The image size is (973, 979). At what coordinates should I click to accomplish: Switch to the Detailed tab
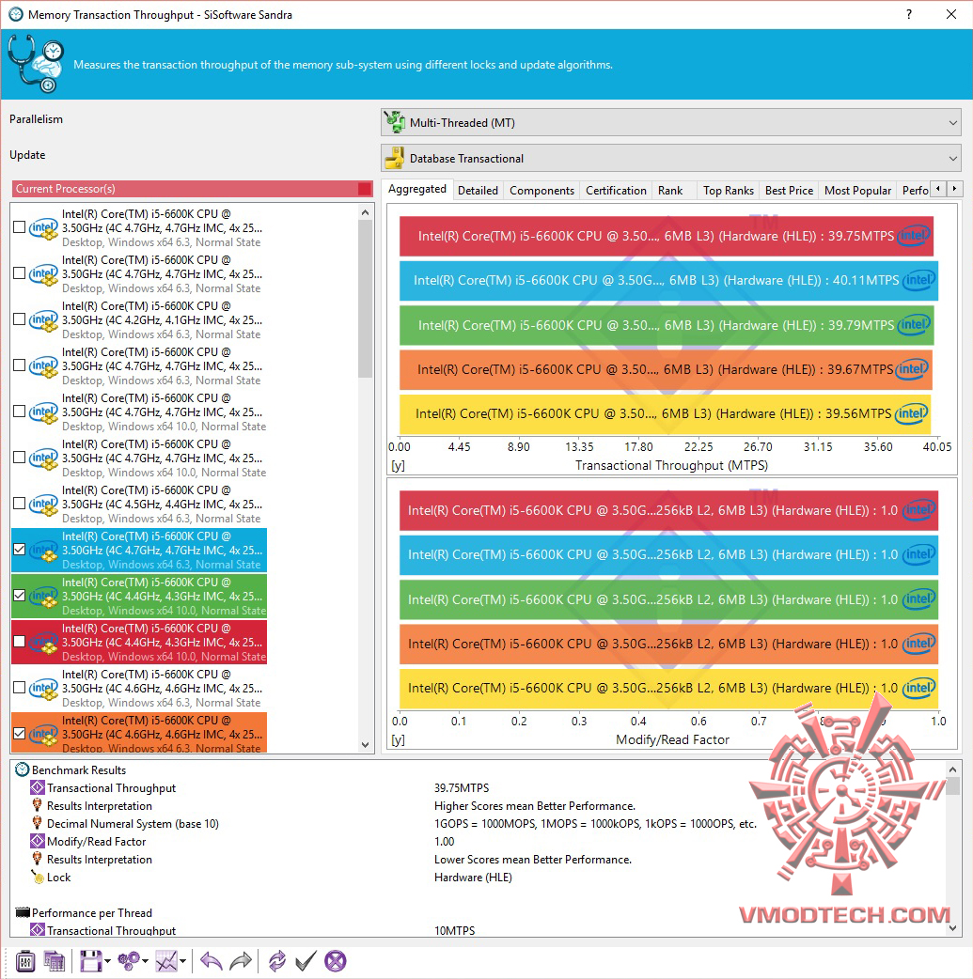coord(479,191)
